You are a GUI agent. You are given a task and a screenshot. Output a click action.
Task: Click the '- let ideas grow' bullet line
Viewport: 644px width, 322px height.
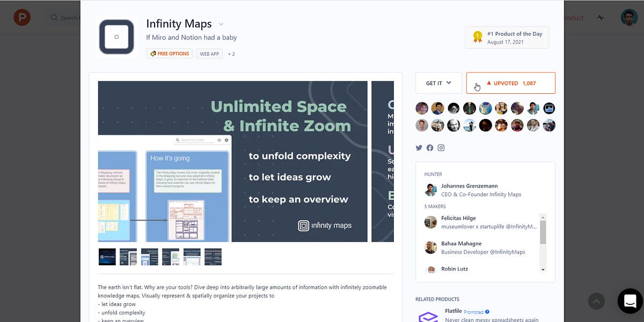click(x=116, y=304)
